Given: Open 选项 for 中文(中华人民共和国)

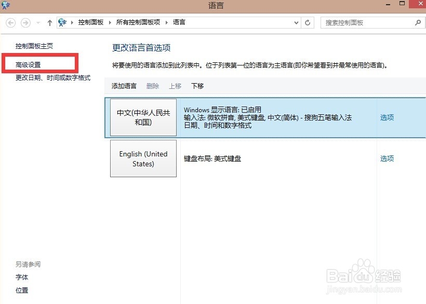Looking at the screenshot, I should click(x=387, y=117).
